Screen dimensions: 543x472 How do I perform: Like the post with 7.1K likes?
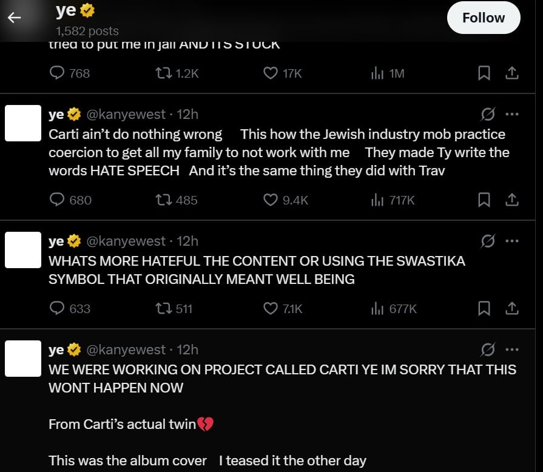(271, 308)
